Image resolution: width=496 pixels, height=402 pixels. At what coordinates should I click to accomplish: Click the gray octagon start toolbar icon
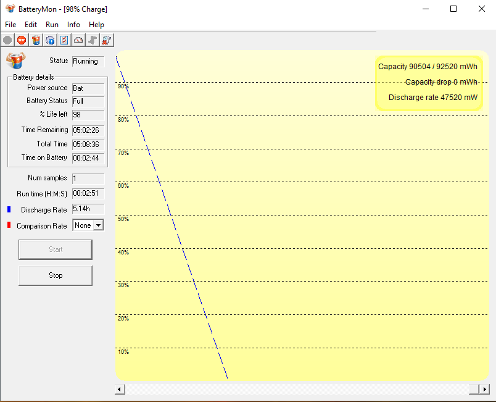7,40
